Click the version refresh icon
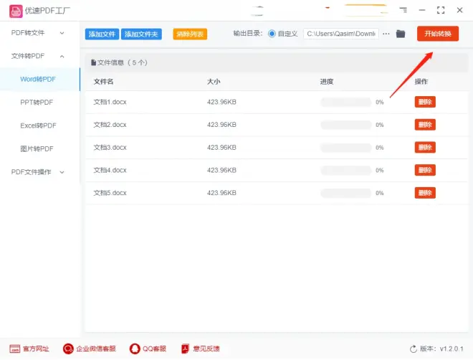The width and height of the screenshot is (473, 360). pos(414,349)
